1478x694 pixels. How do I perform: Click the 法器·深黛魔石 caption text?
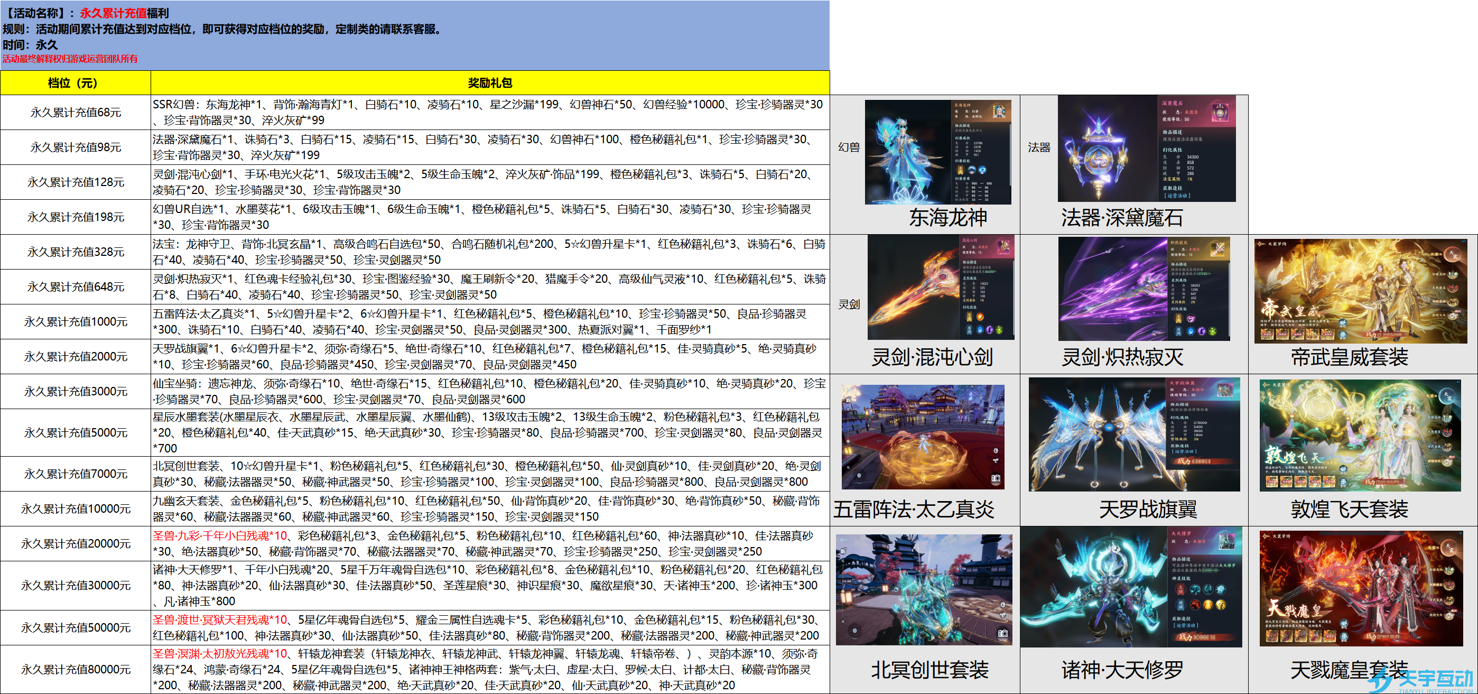[x=1122, y=218]
